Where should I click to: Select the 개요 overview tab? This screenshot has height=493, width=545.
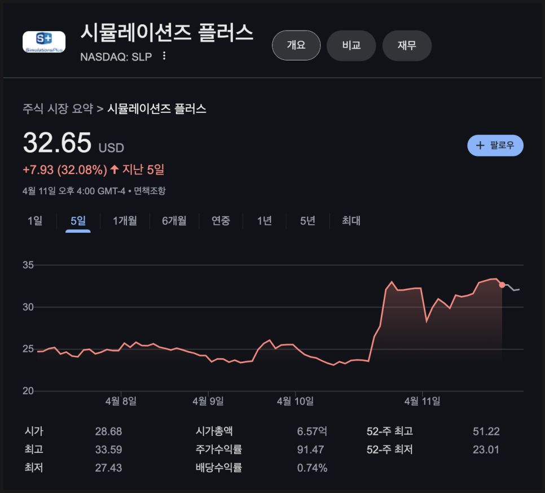[x=296, y=45]
